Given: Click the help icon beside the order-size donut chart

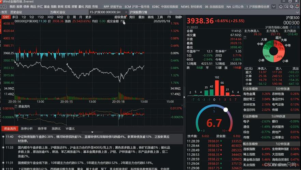Looking at the screenshot, I should pos(245,38).
